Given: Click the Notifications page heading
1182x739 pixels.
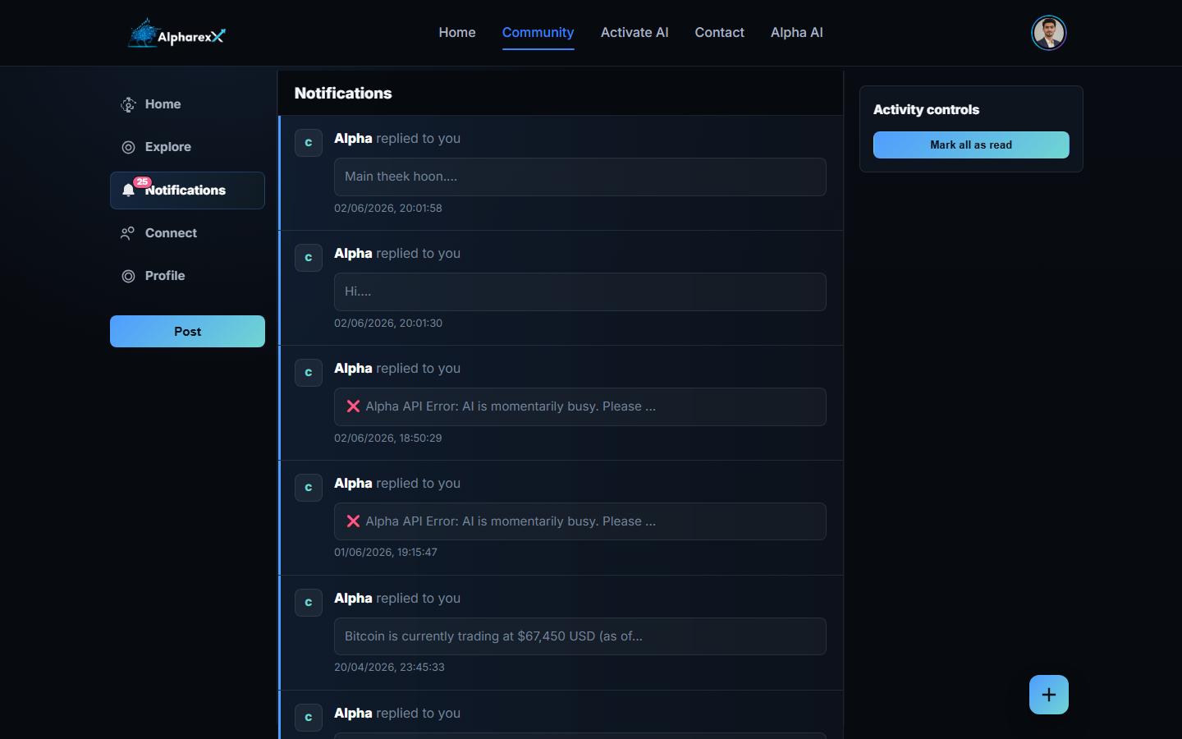Looking at the screenshot, I should 343,94.
